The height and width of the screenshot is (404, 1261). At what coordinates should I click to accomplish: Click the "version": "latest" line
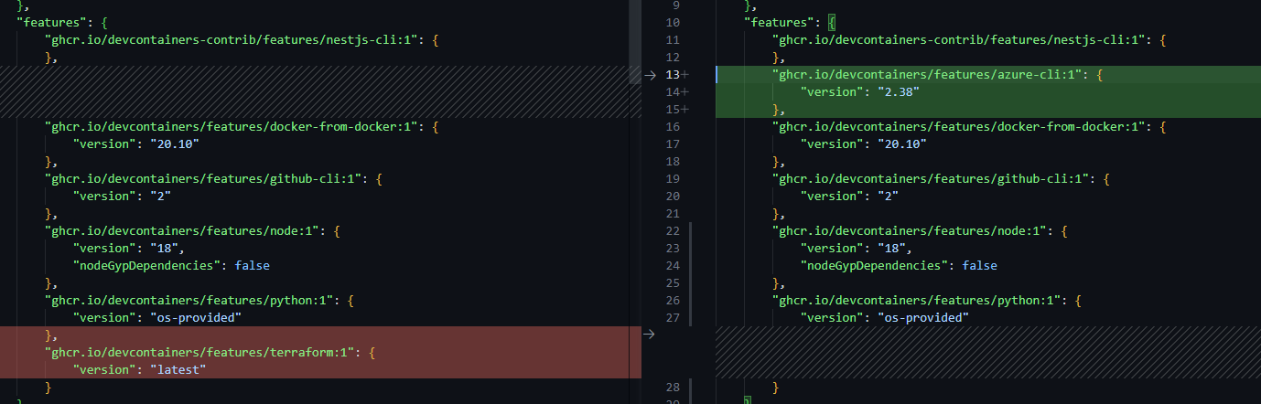(x=140, y=369)
